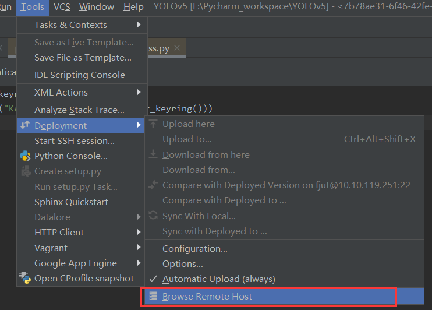This screenshot has height=310, width=432.
Task: Click the Open CProfile snapshot icon
Action: [26, 278]
